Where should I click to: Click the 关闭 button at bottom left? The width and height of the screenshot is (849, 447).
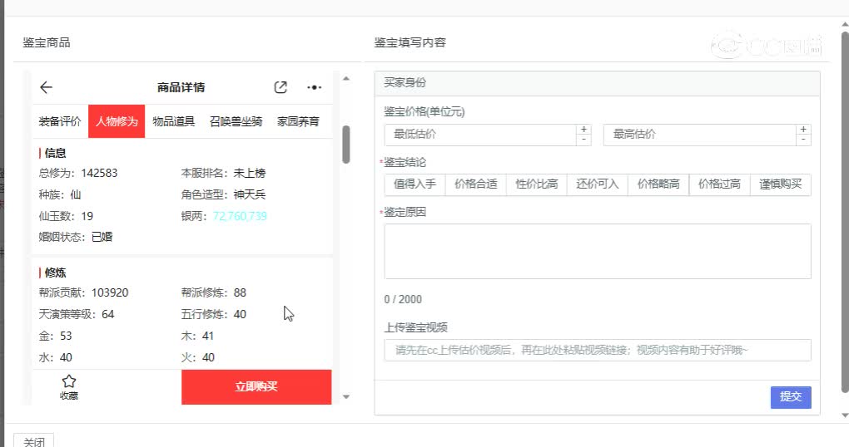tap(34, 441)
